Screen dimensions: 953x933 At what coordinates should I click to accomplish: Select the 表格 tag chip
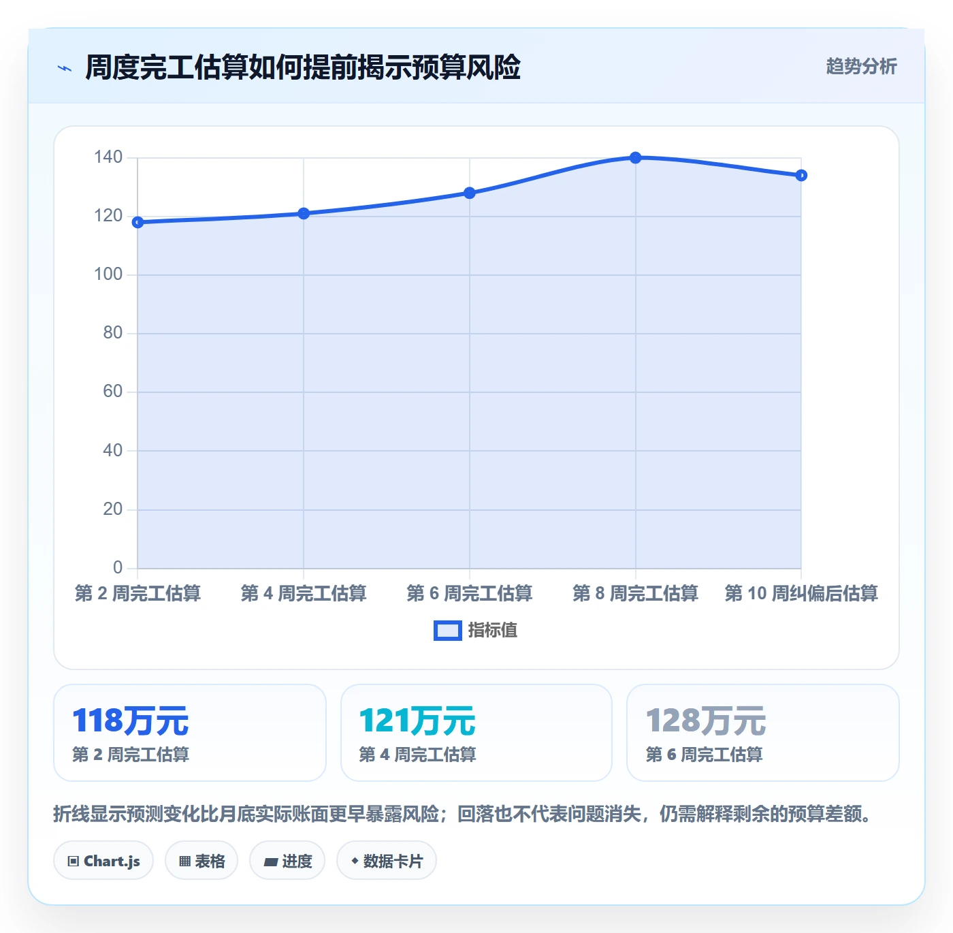tap(201, 861)
